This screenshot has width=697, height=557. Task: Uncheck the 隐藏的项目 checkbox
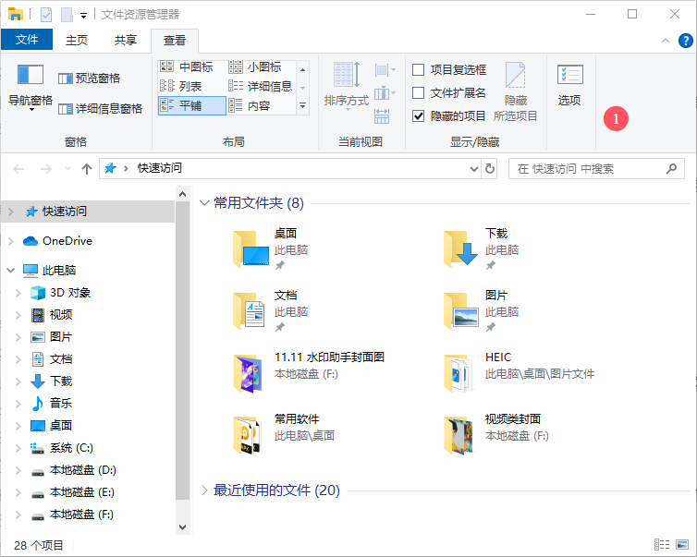(449, 116)
